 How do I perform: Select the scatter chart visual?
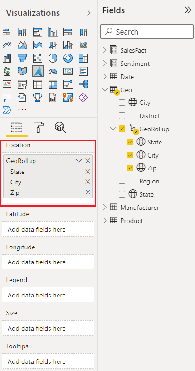[37, 58]
